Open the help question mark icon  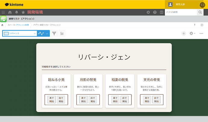point(155,12)
